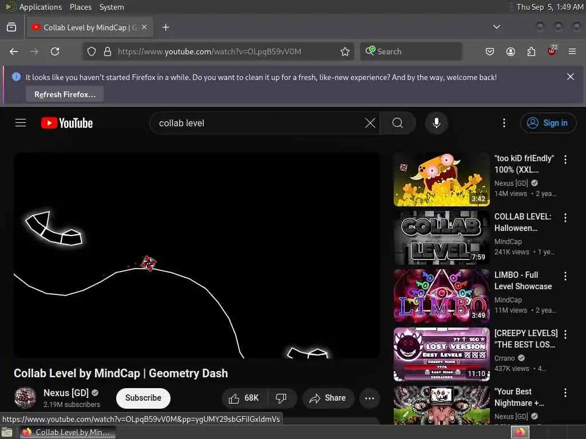Select the Collab Level by MindCap browser tab

90,27
